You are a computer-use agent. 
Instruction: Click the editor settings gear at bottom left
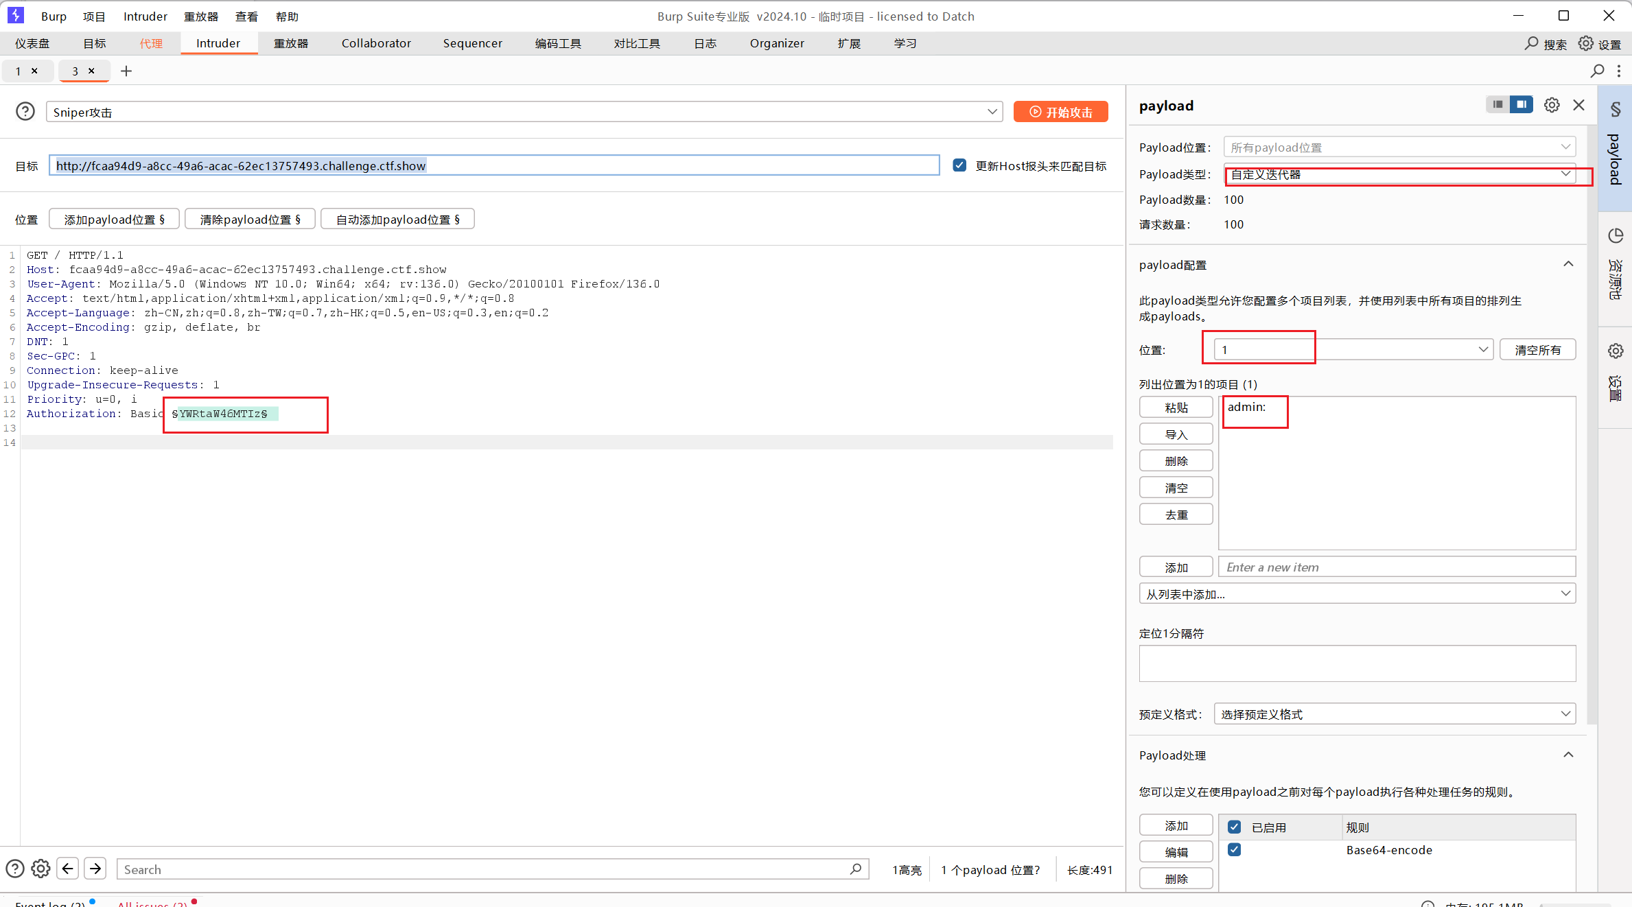pyautogui.click(x=40, y=869)
